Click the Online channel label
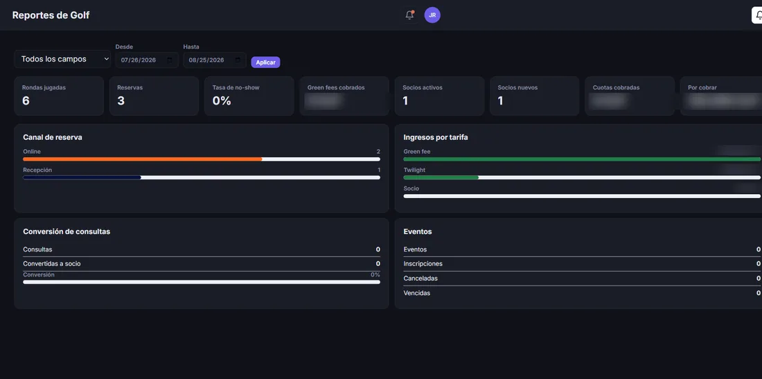Screen dimensions: 762x379 click(x=32, y=152)
